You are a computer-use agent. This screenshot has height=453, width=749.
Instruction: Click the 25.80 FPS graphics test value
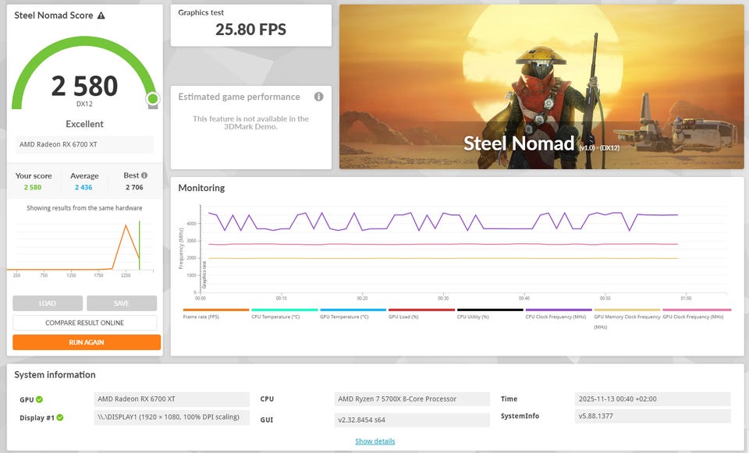click(250, 30)
